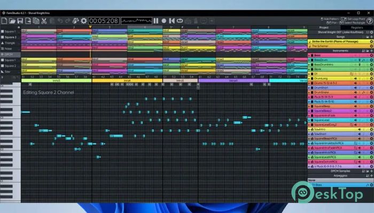Mute the Noise channel via its icon
Screen dimensions: 374x213
point(2,48)
